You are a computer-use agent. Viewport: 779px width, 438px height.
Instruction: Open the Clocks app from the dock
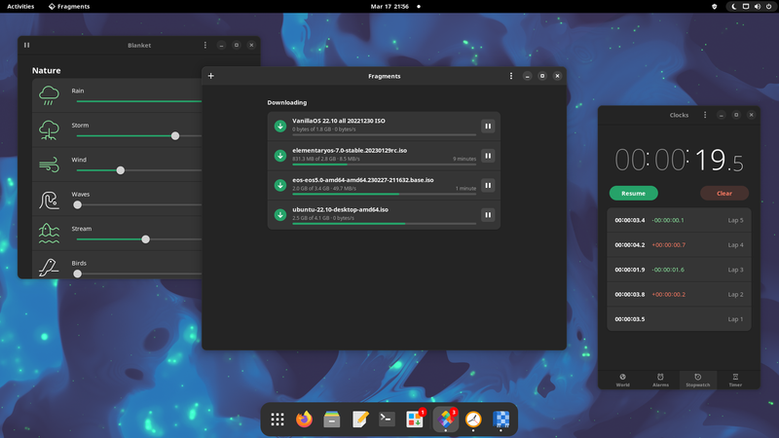[473, 420]
